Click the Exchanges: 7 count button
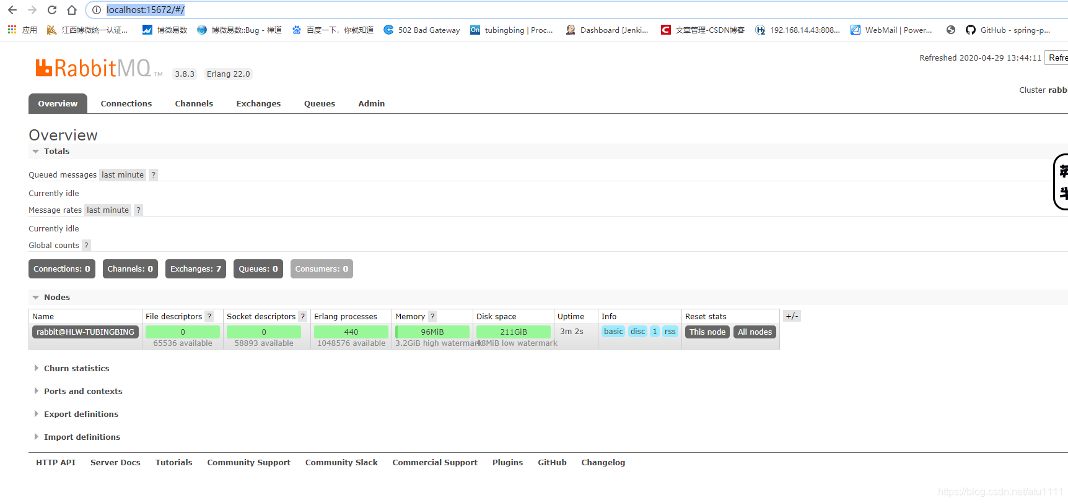The width and height of the screenshot is (1068, 503). (196, 269)
